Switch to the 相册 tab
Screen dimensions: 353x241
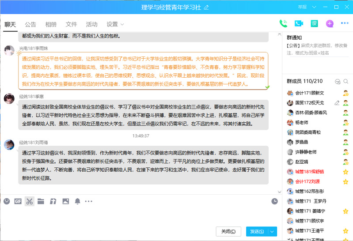[x=51, y=24]
